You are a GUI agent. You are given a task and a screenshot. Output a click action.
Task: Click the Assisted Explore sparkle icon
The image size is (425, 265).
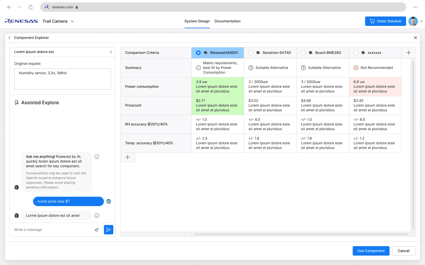coord(17,102)
